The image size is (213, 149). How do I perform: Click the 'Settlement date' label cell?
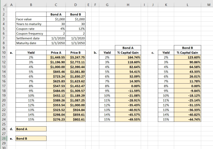[x=31, y=38]
